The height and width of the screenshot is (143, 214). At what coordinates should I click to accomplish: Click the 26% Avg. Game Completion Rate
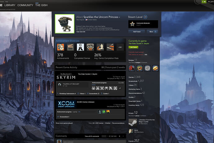(x=106, y=56)
